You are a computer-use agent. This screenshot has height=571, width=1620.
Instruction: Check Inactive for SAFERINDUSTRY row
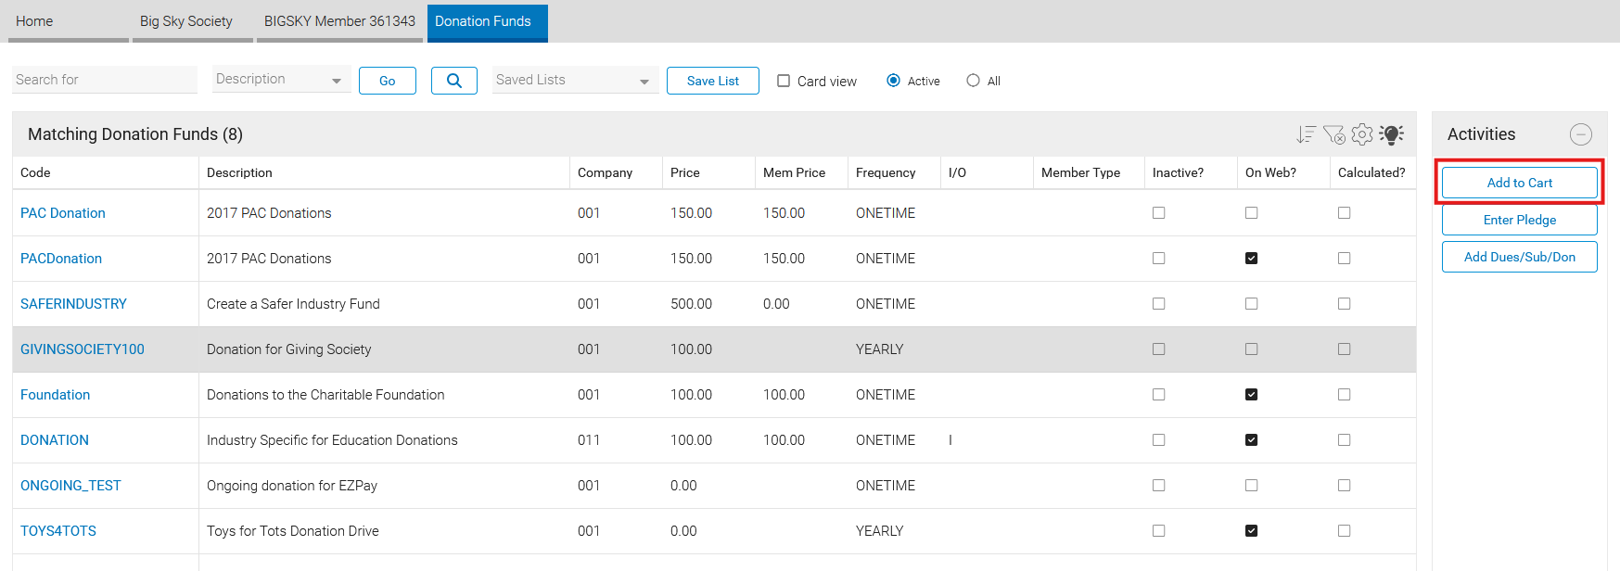(1158, 304)
